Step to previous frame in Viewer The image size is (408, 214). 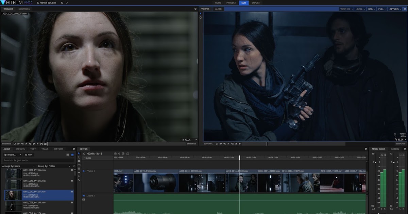232,144
